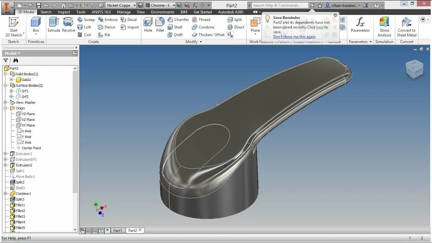
Task: Switch to ANSYS 16.0 tab
Action: (101, 12)
